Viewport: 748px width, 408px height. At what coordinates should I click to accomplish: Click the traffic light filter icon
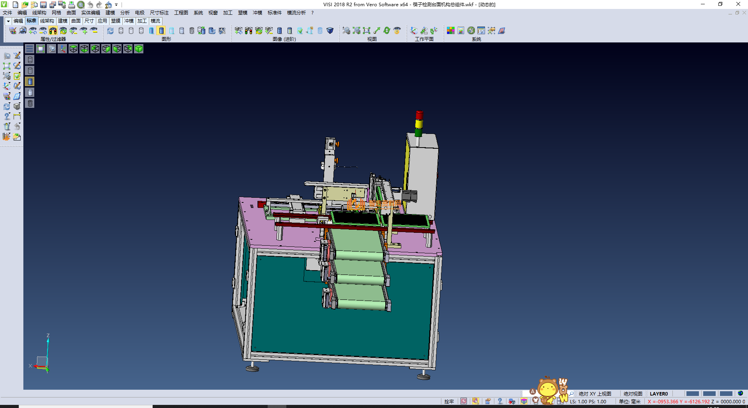coord(53,31)
